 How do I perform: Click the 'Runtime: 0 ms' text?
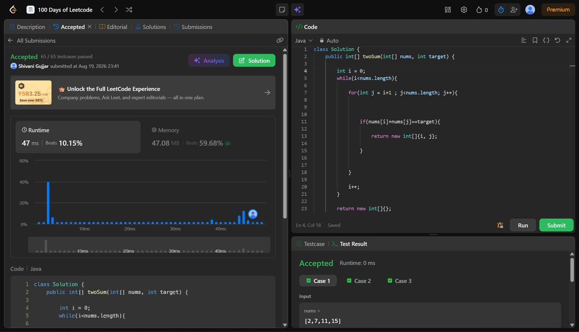coord(358,263)
